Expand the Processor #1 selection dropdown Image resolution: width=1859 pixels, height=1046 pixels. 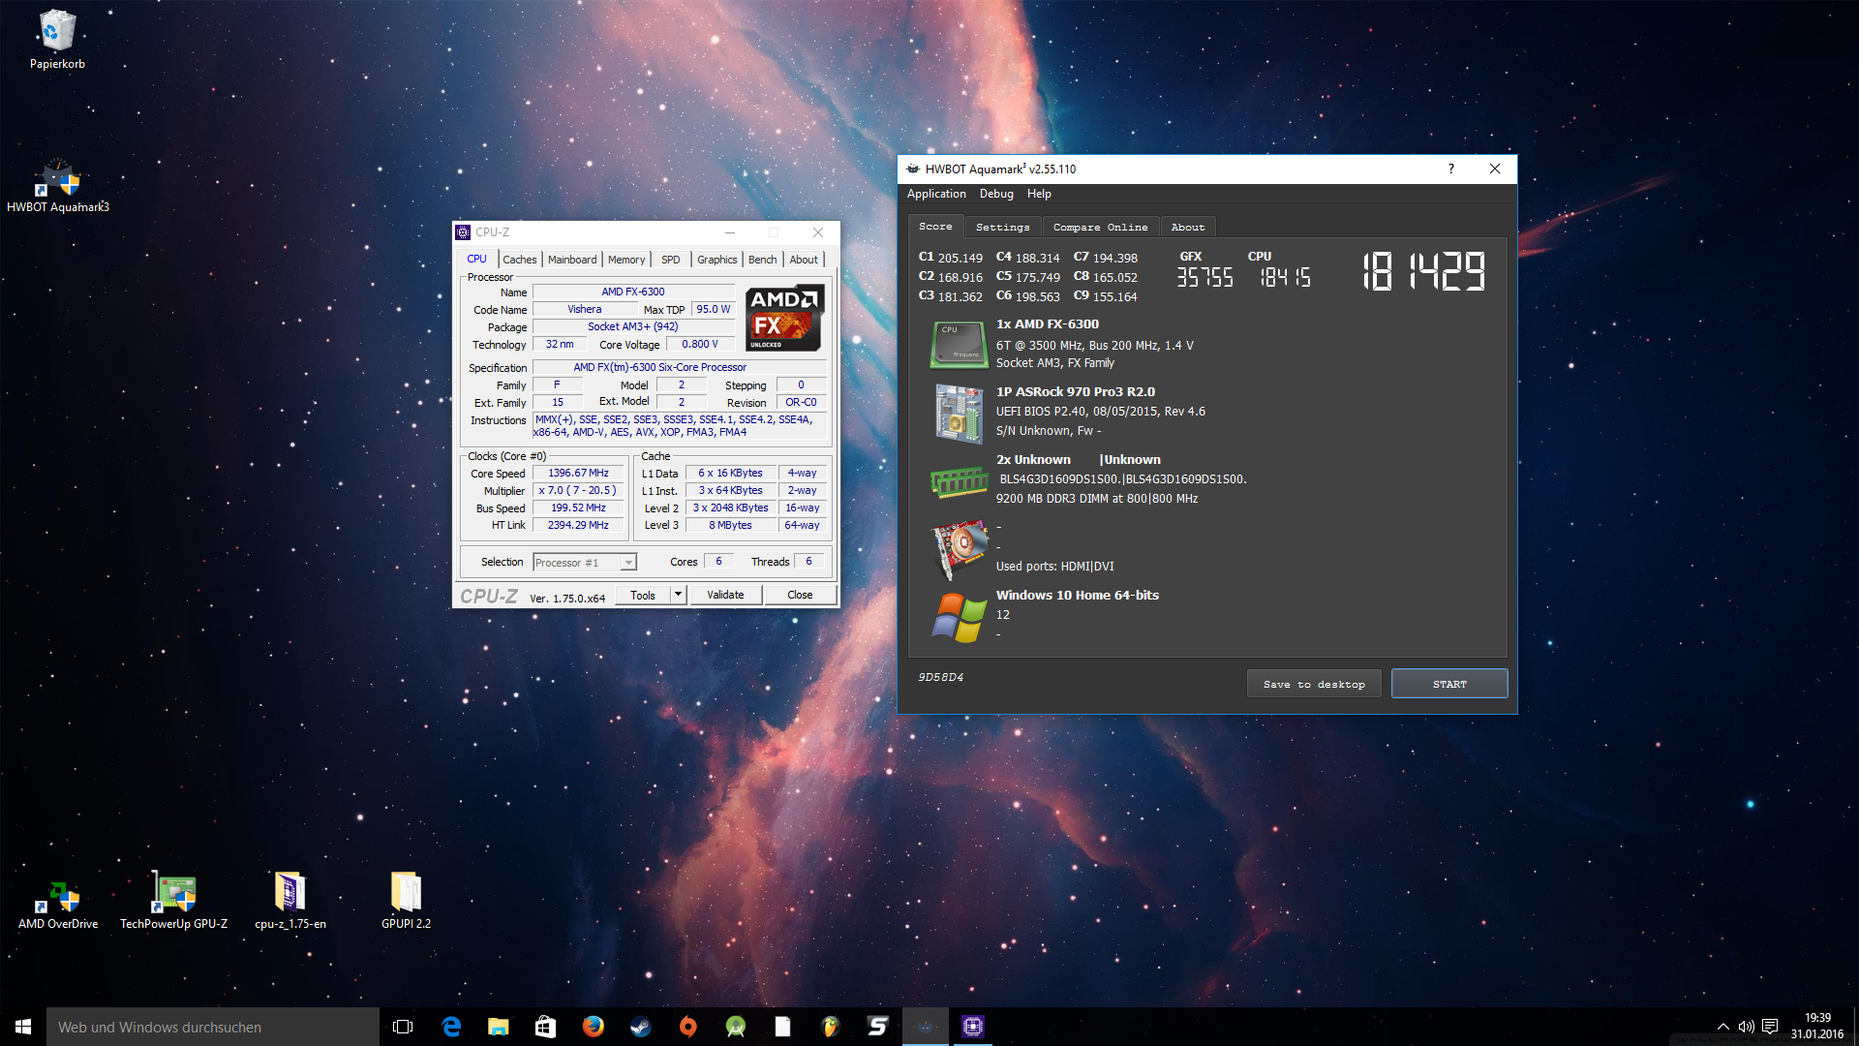[x=628, y=563]
